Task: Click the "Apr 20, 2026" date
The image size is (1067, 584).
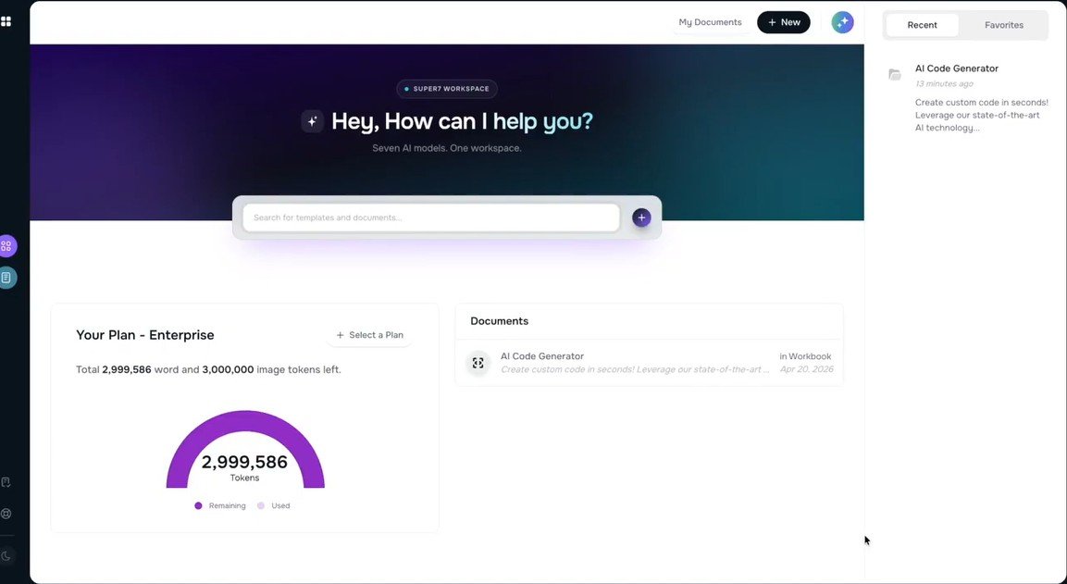Action: [806, 369]
